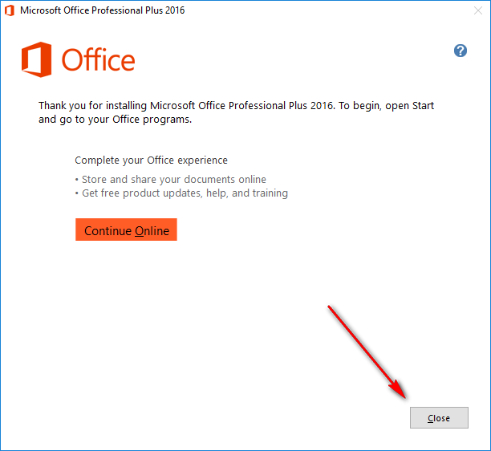
Task: Click the red arrow's pointed head
Action: pyautogui.click(x=403, y=394)
